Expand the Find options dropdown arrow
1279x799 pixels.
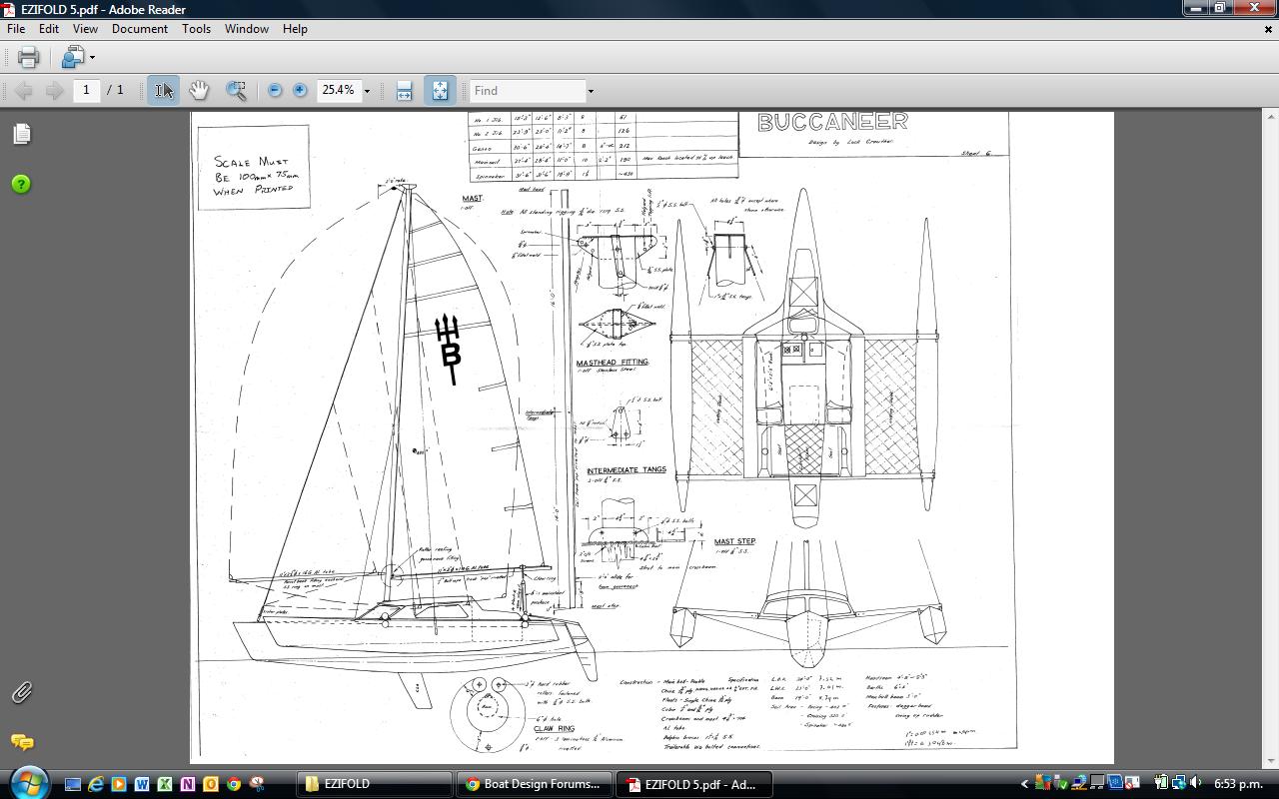click(x=591, y=91)
